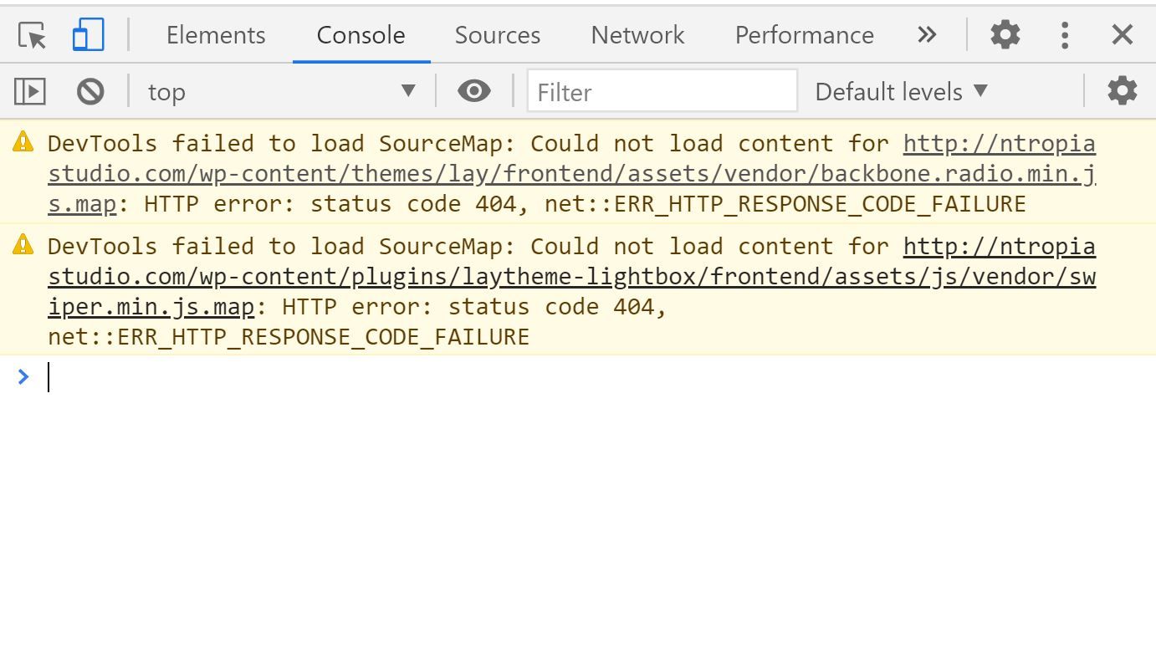Open the JavaScript context dropdown showing top

[x=276, y=91]
